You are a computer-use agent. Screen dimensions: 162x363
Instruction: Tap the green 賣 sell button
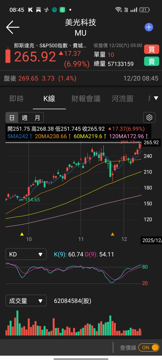point(152,61)
